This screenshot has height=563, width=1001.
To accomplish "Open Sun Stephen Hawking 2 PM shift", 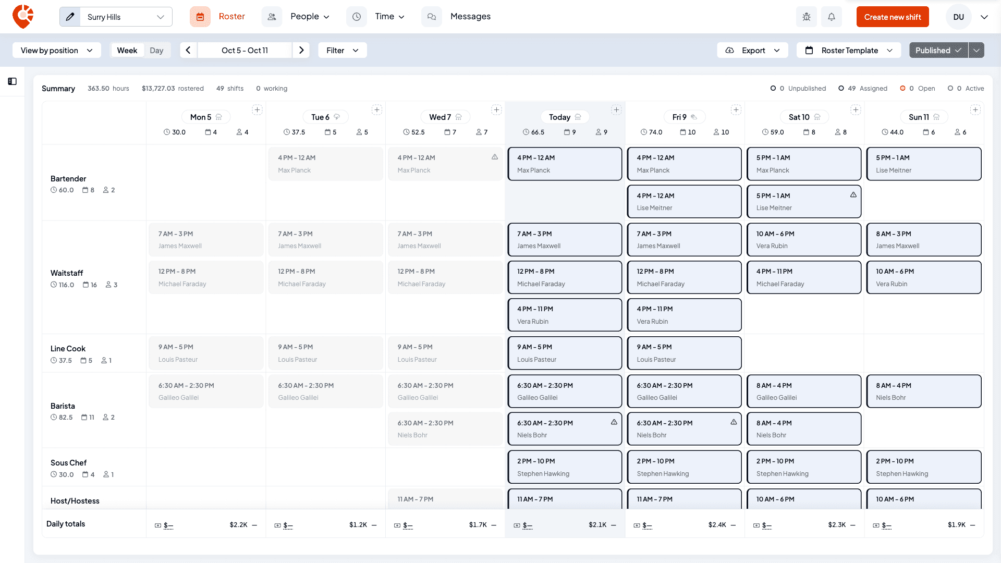I will pos(924,467).
